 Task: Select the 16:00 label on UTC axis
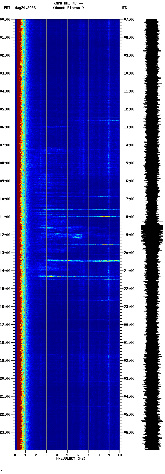[129, 181]
